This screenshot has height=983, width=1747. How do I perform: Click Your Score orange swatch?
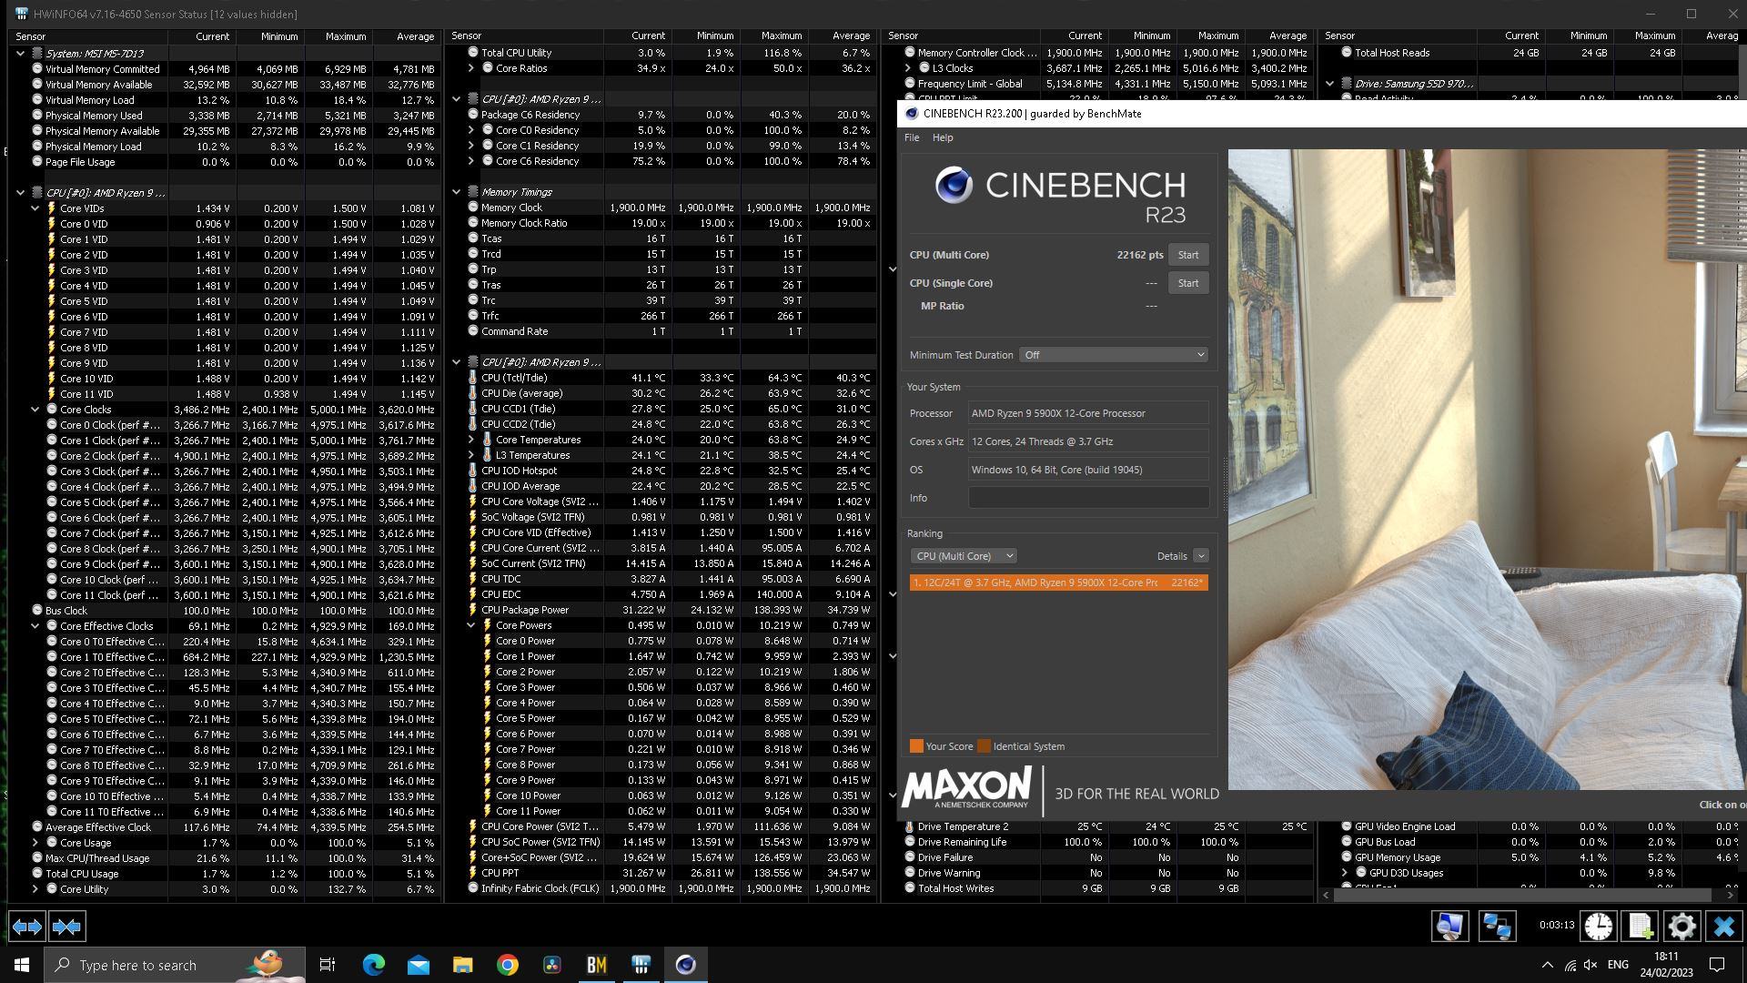click(916, 746)
